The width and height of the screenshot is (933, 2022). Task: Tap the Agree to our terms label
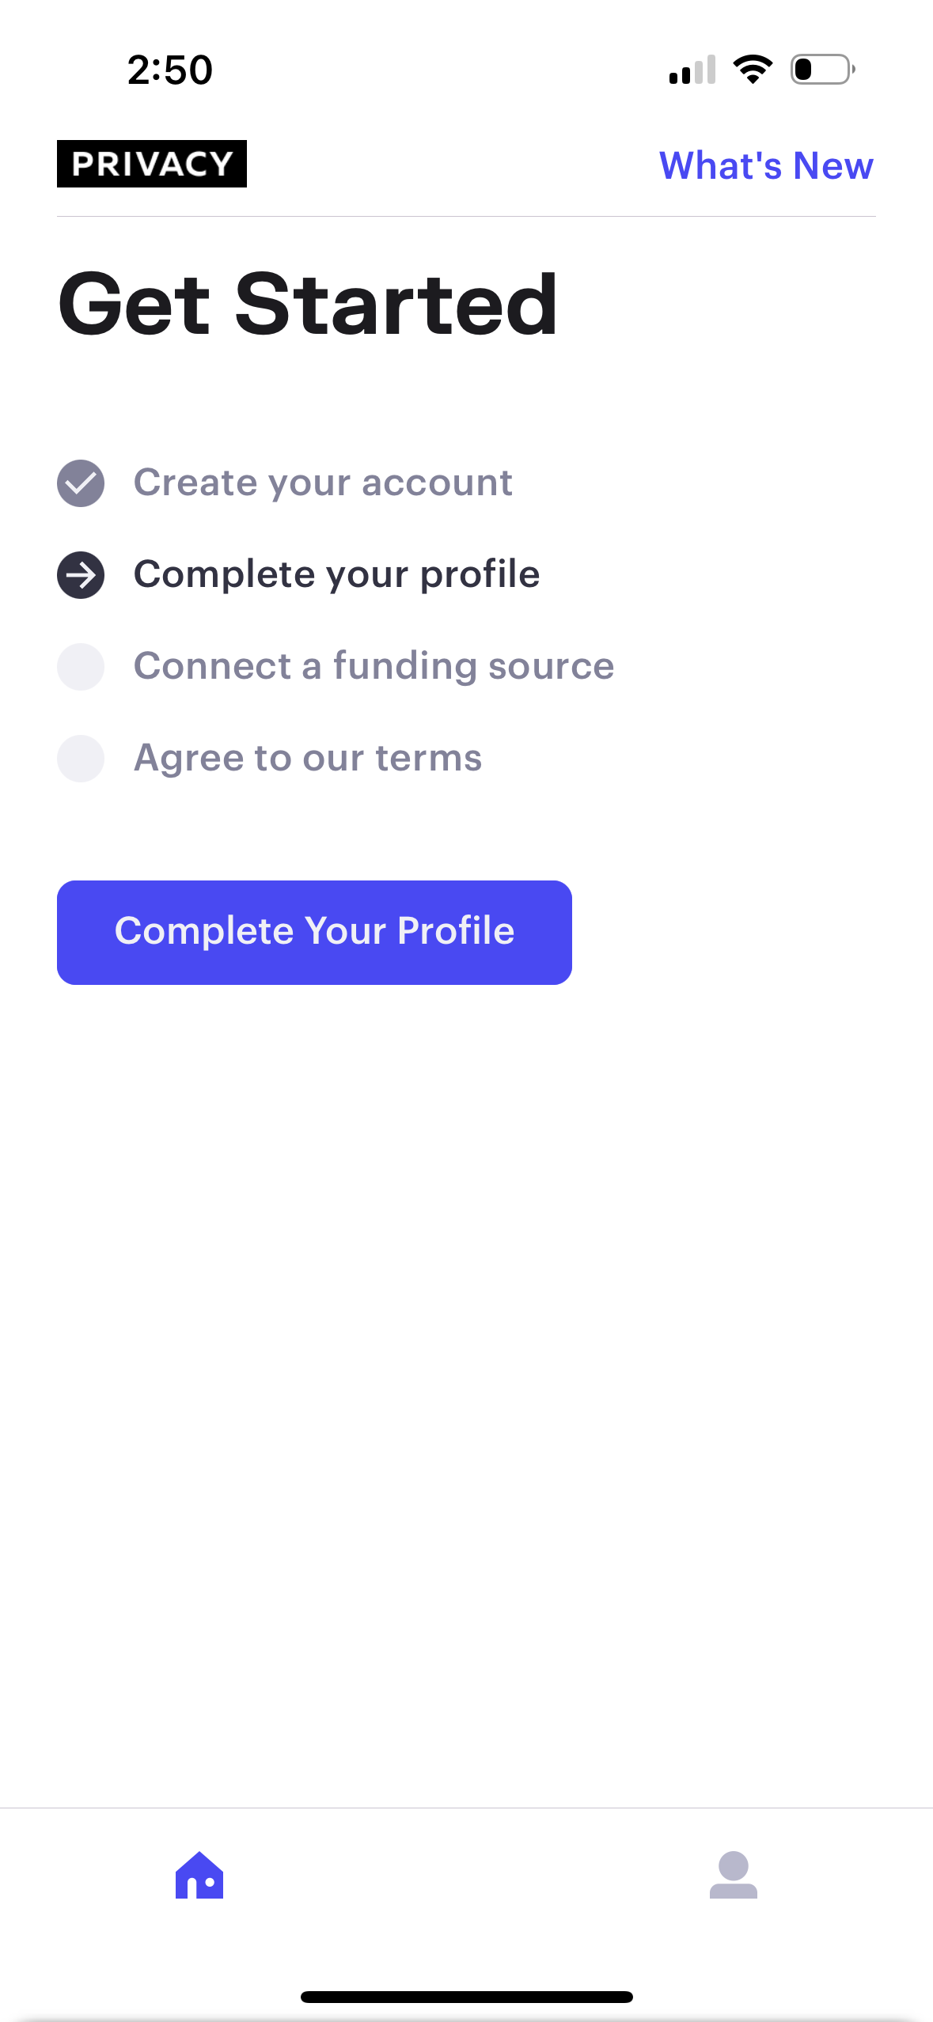tap(308, 758)
